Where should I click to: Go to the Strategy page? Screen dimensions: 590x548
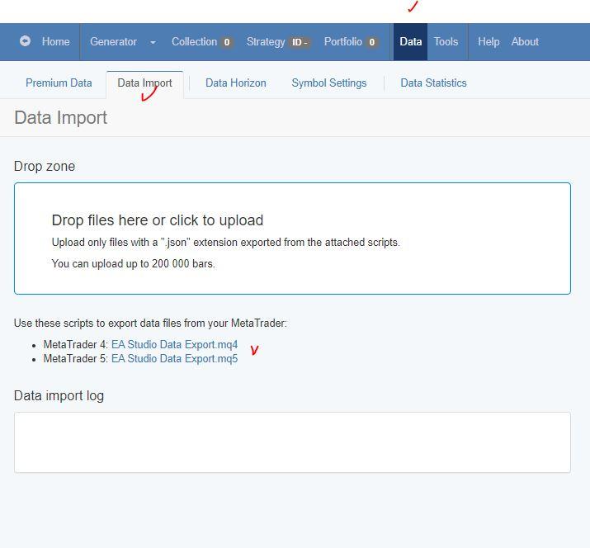265,42
